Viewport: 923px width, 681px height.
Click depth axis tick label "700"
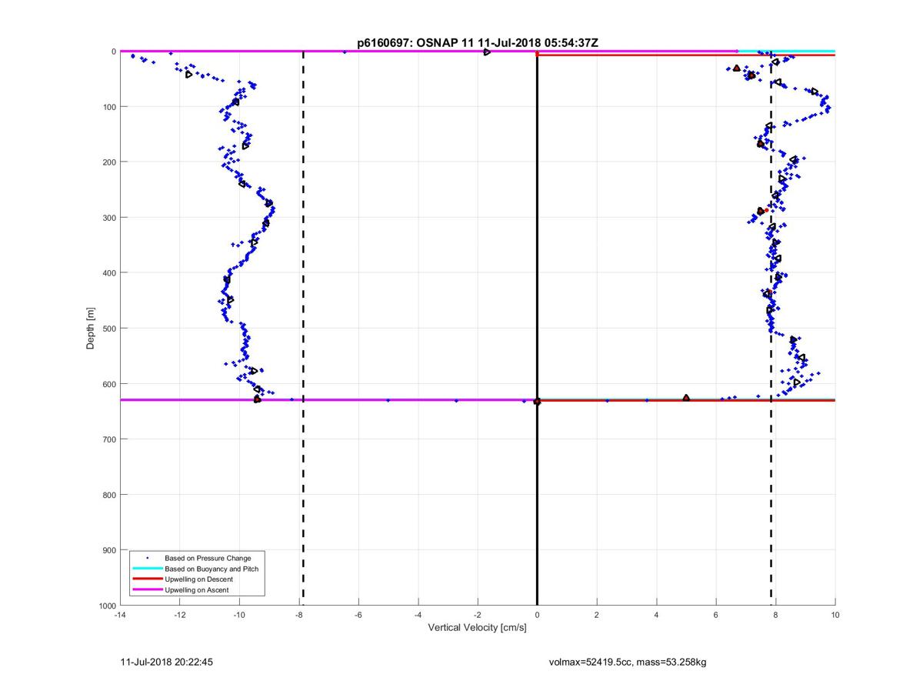tap(108, 439)
